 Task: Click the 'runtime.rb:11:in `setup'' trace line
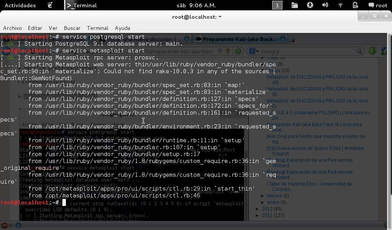pos(136,140)
